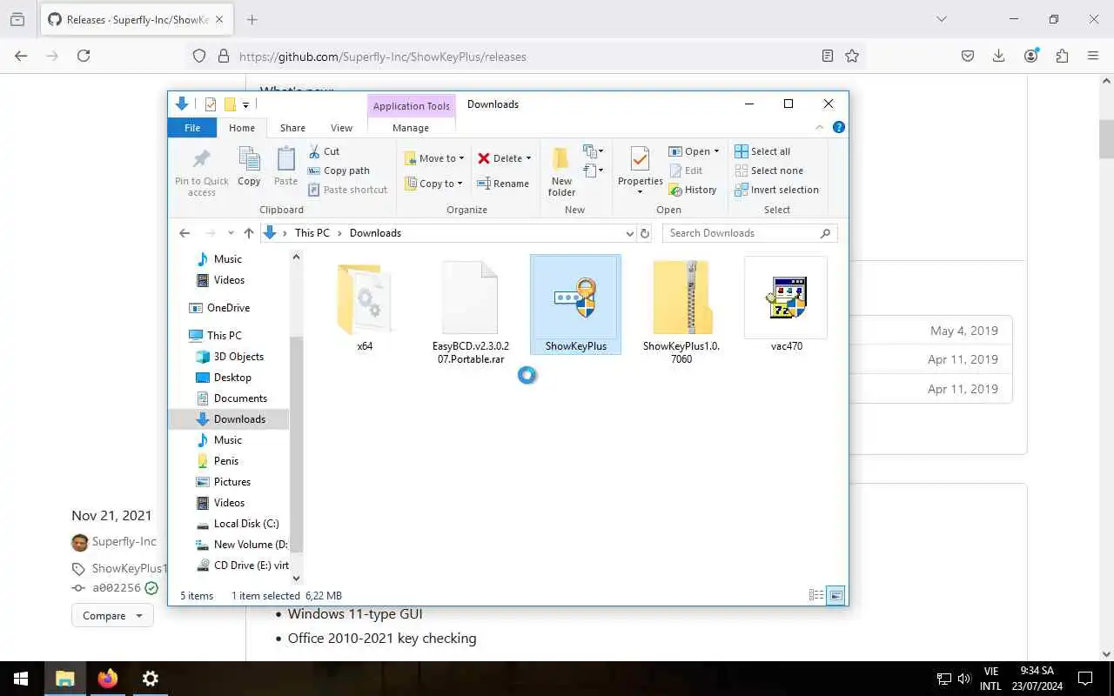This screenshot has height=696, width=1114.
Task: Click Firefox URL address field
Action: click(x=527, y=57)
